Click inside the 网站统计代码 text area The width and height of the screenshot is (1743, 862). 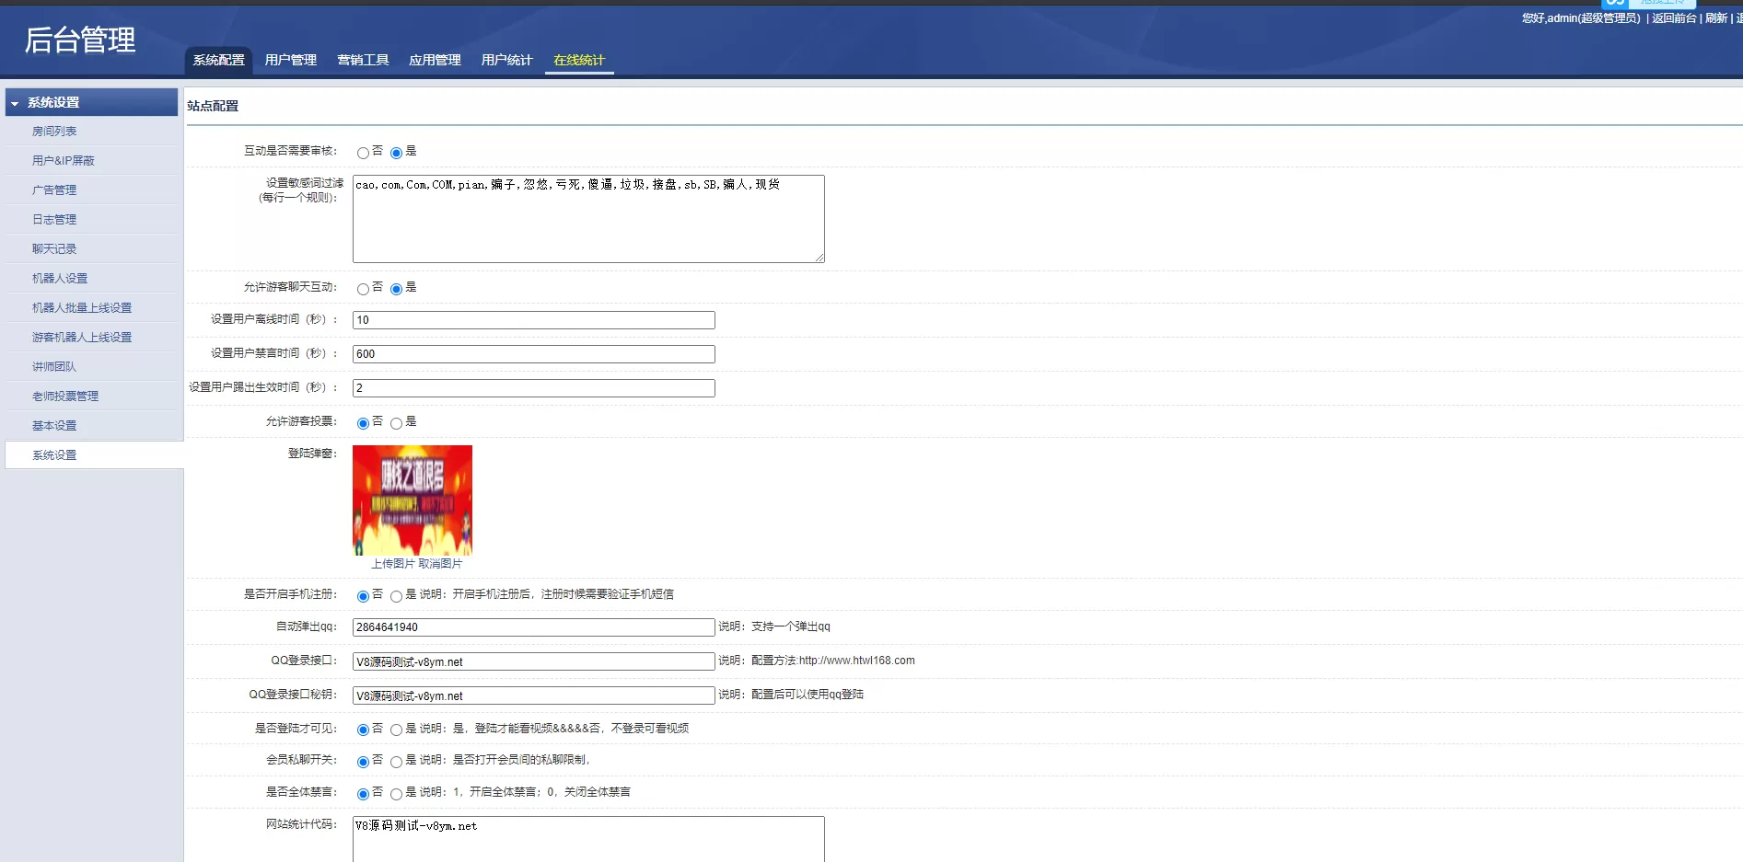(x=588, y=839)
